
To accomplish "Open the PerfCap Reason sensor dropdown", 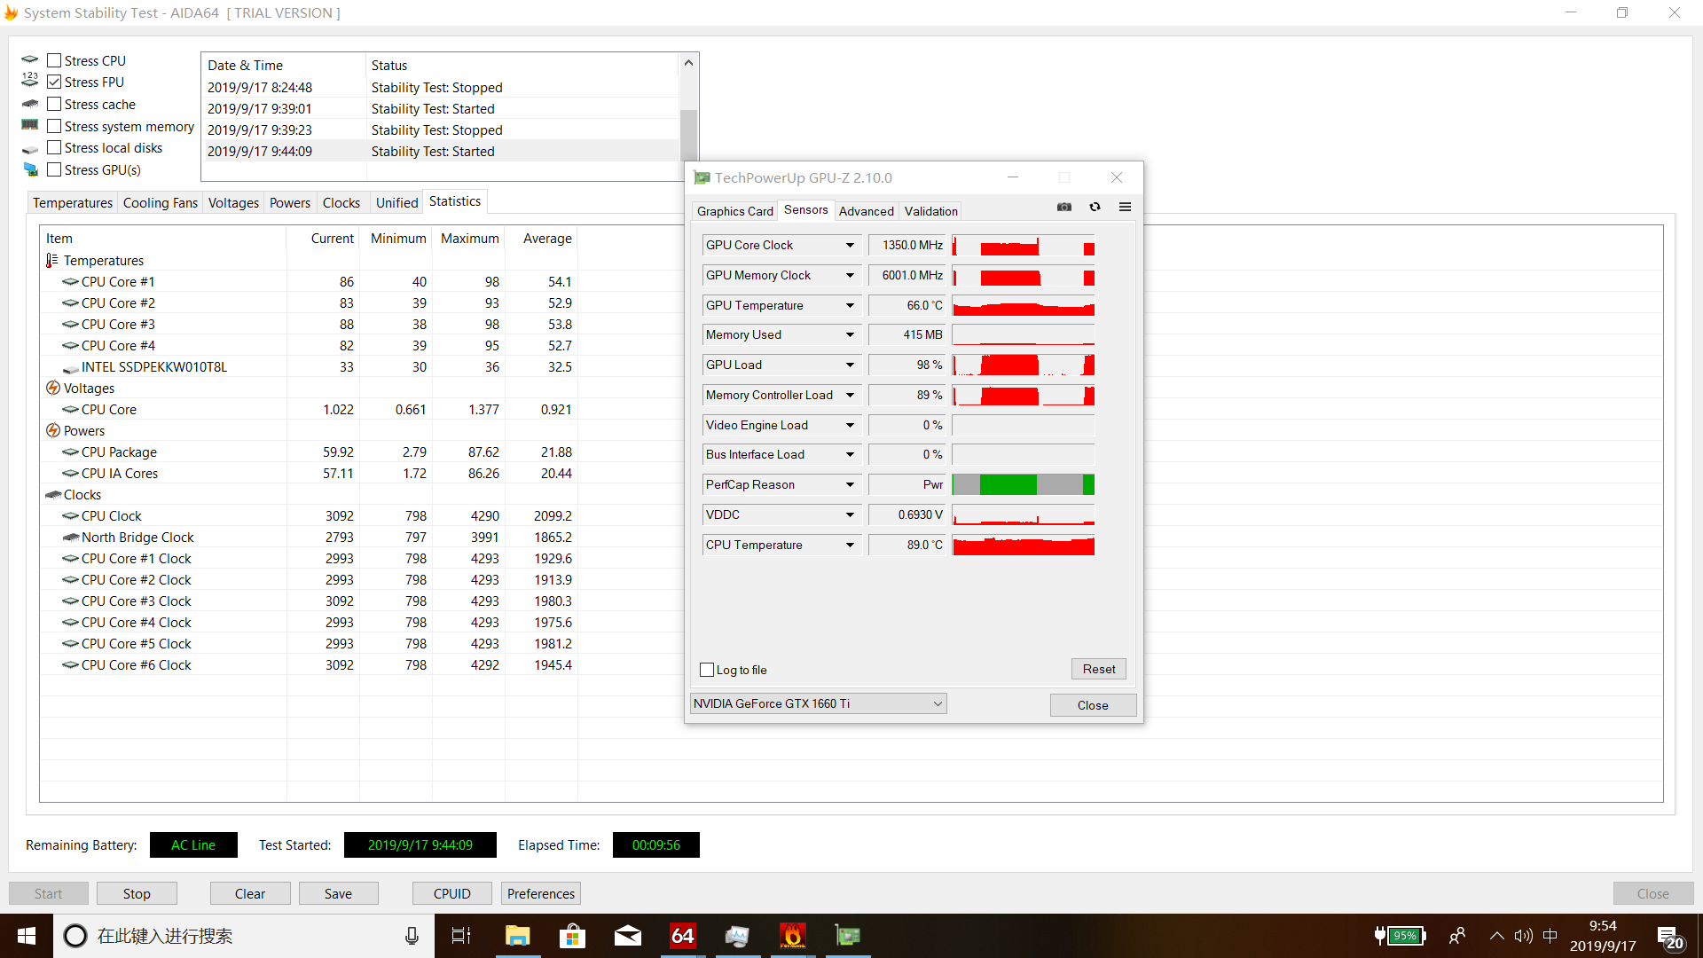I will (x=850, y=485).
